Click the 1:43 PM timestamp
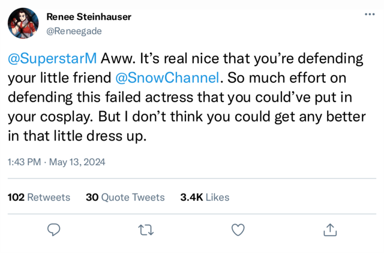The width and height of the screenshot is (384, 253). 25,162
